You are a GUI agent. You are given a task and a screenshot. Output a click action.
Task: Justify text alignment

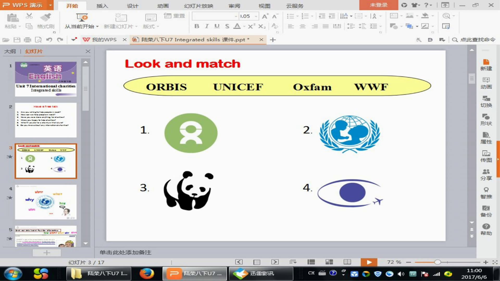click(326, 26)
